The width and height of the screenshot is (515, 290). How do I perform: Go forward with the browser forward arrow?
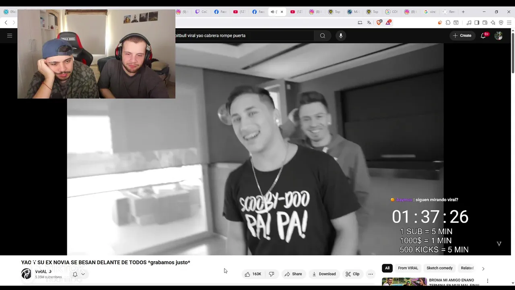click(14, 23)
